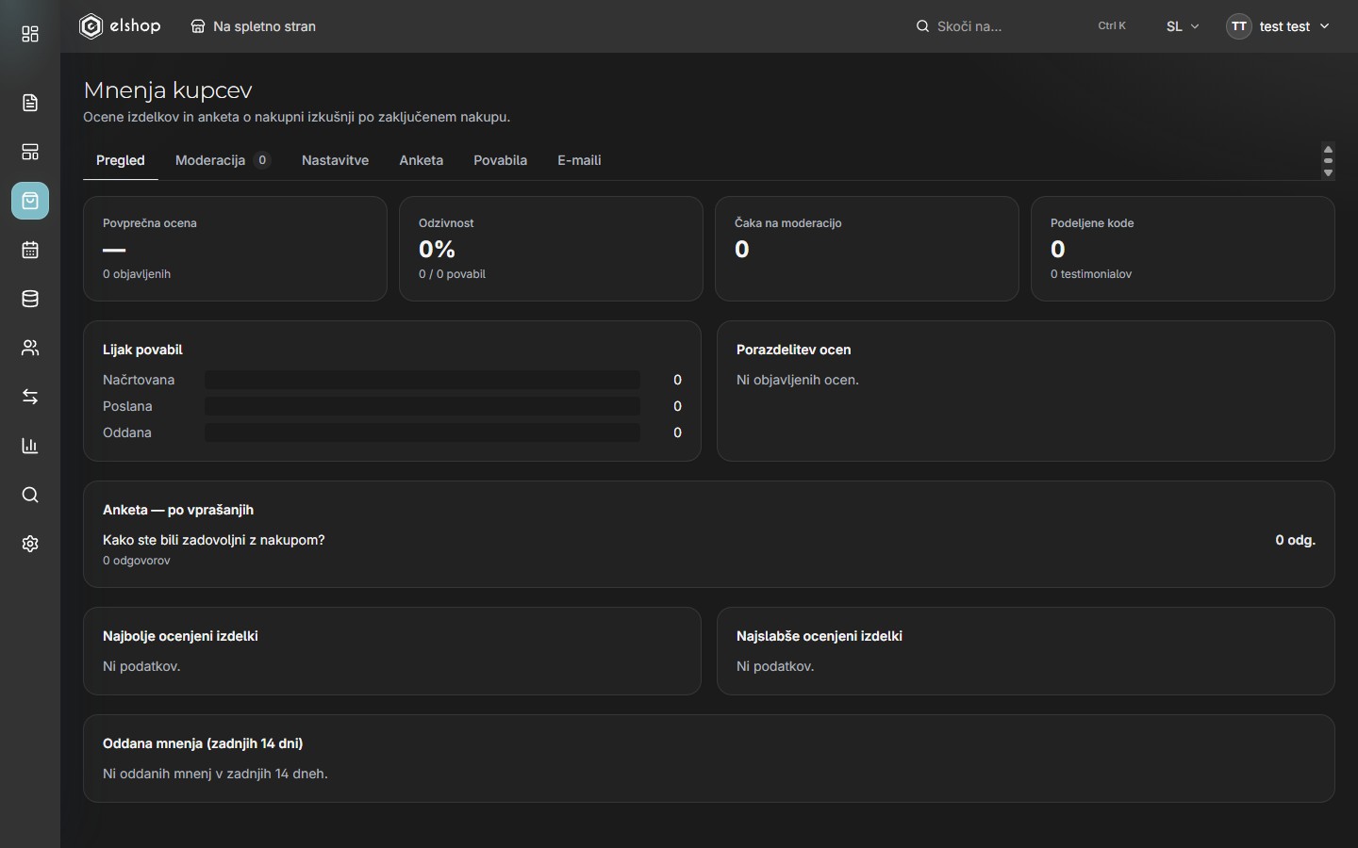Open the Povabila tab
Viewport: 1358px width, 848px height.
click(x=500, y=160)
